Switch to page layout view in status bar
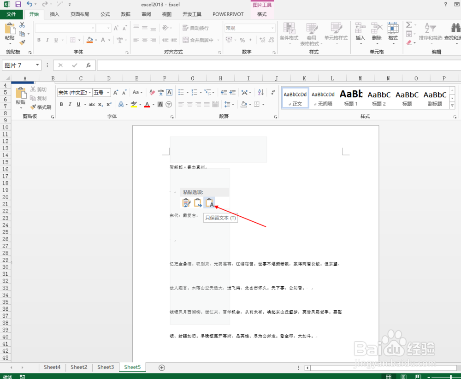The image size is (461, 379). (403, 377)
